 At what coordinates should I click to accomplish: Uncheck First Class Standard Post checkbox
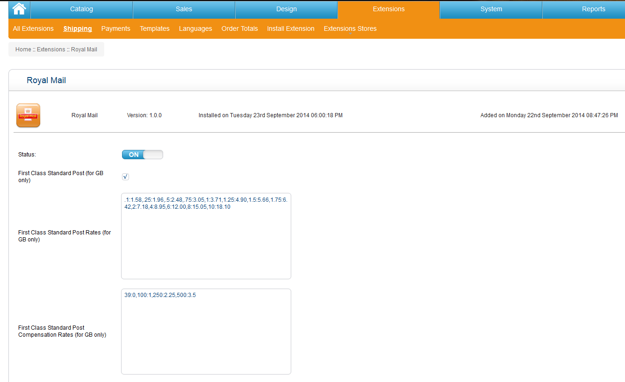point(125,177)
